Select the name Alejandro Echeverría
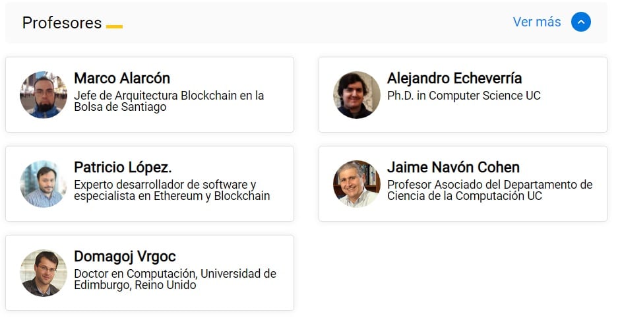 click(x=454, y=79)
